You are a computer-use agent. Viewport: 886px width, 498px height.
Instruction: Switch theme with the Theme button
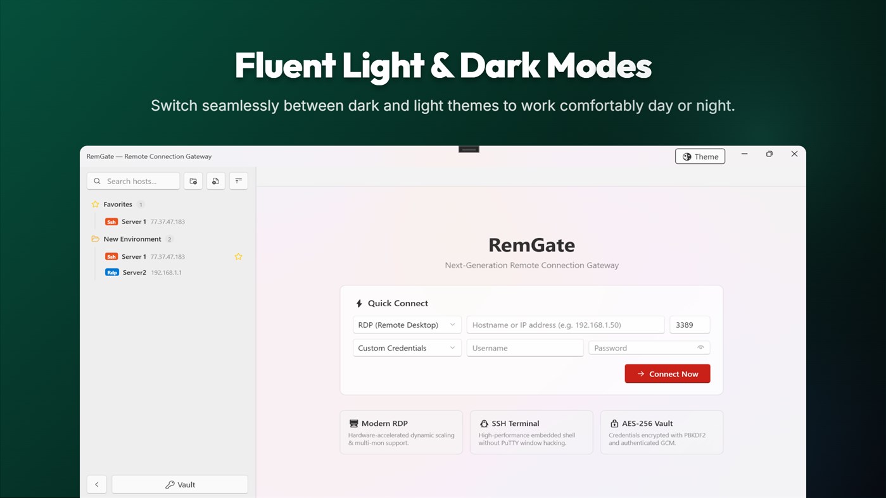(700, 156)
